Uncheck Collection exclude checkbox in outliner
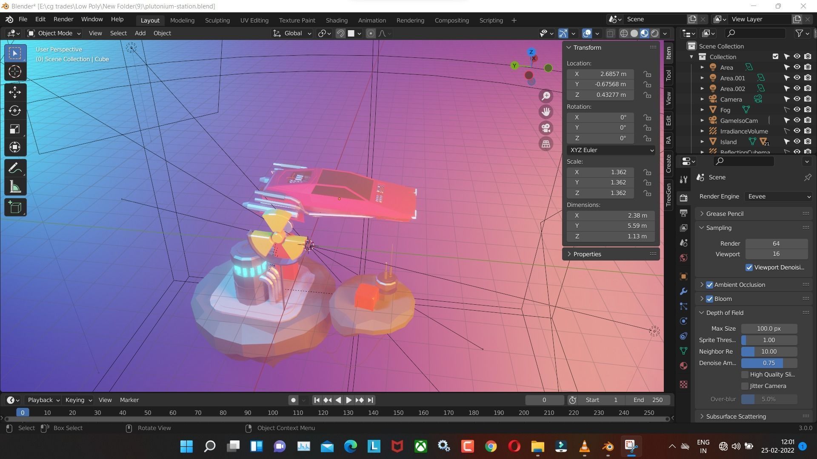This screenshot has width=817, height=459. pyautogui.click(x=775, y=57)
